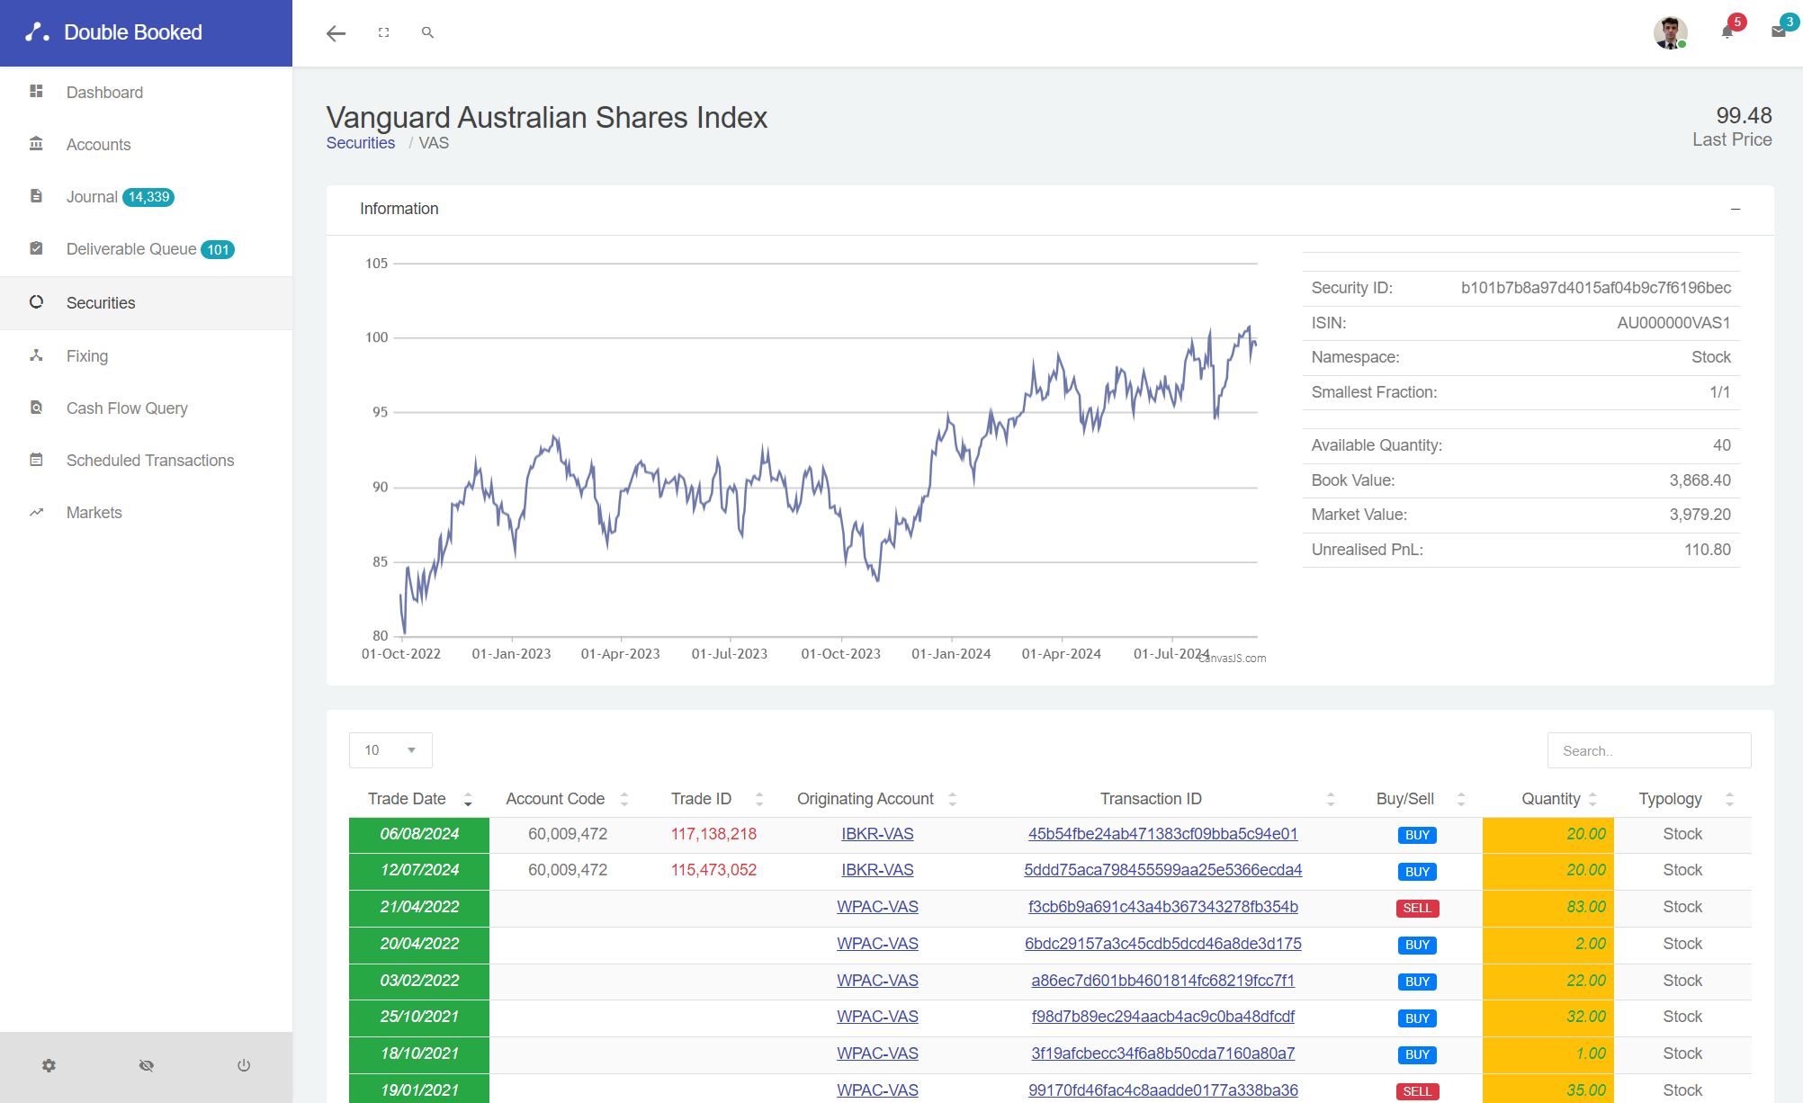Click Trade ID 115,473,052
1803x1103 pixels.
pos(713,870)
